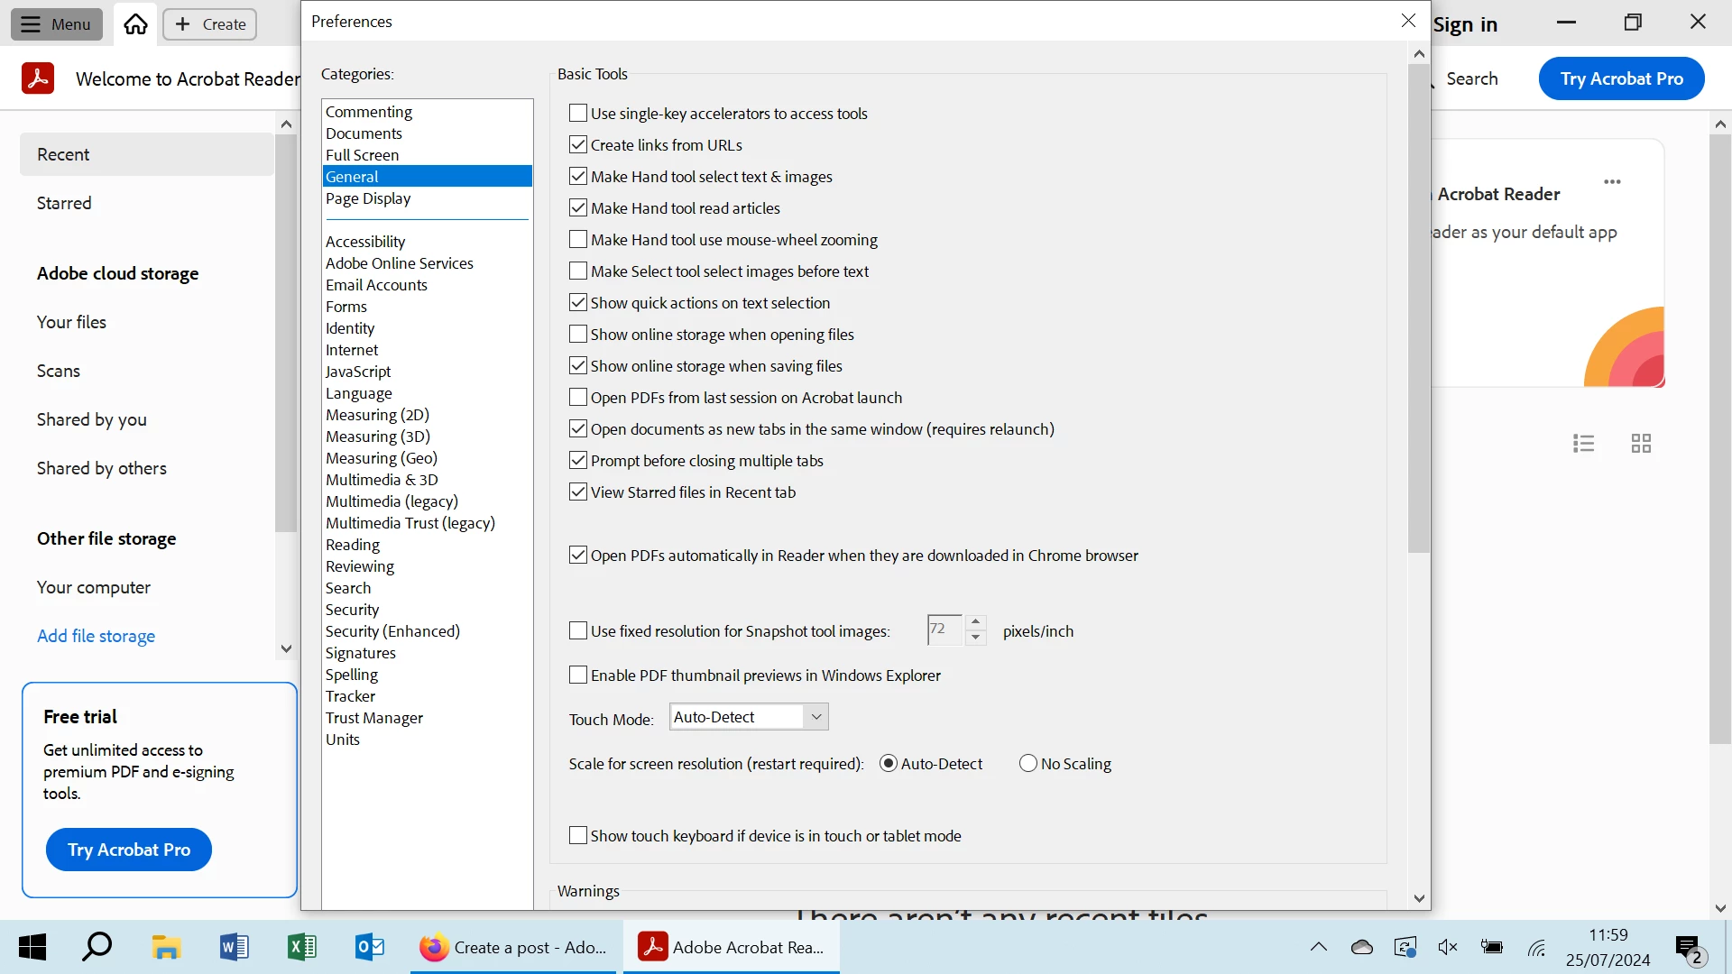Increase the pixels/inch spinner up arrow
Image resolution: width=1732 pixels, height=974 pixels.
point(975,621)
